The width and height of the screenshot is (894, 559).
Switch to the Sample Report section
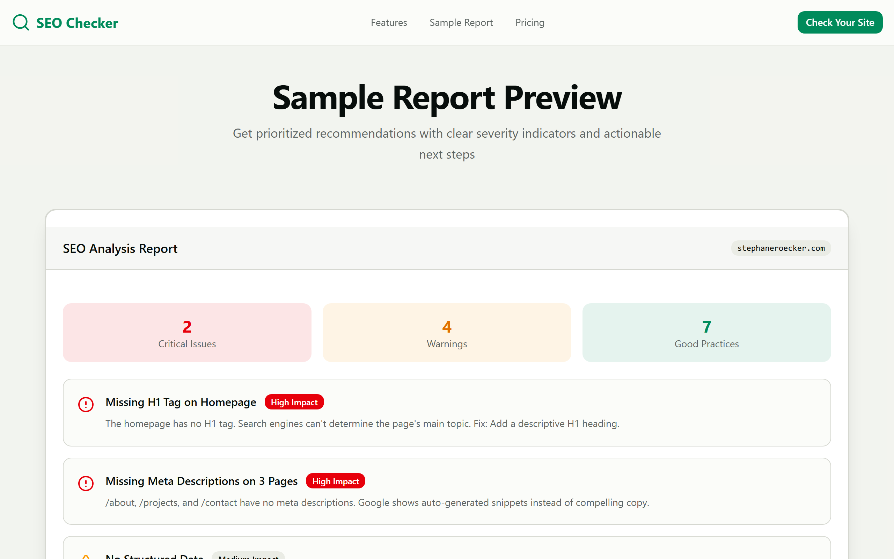tap(461, 22)
